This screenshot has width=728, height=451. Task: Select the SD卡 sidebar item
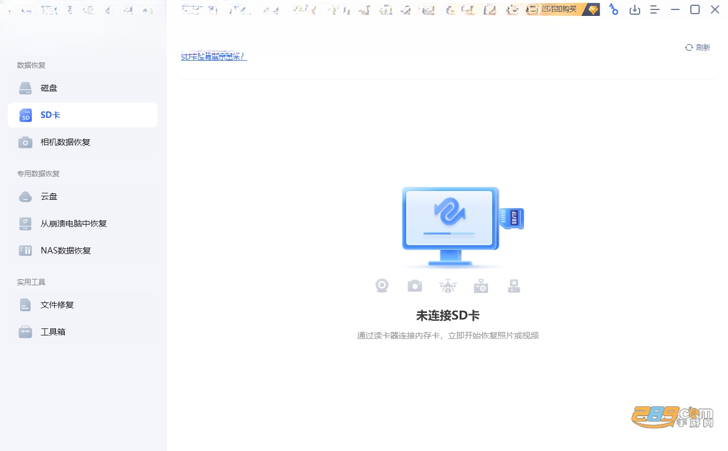[83, 115]
